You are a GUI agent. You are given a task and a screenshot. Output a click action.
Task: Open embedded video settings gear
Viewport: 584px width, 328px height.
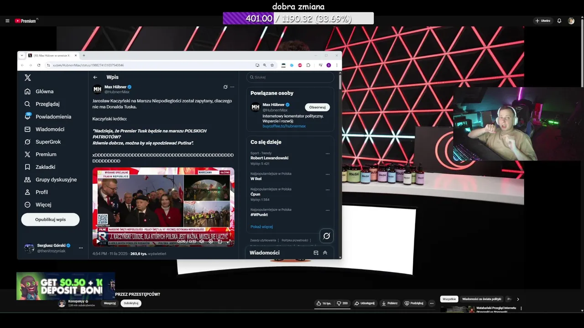coord(211,241)
